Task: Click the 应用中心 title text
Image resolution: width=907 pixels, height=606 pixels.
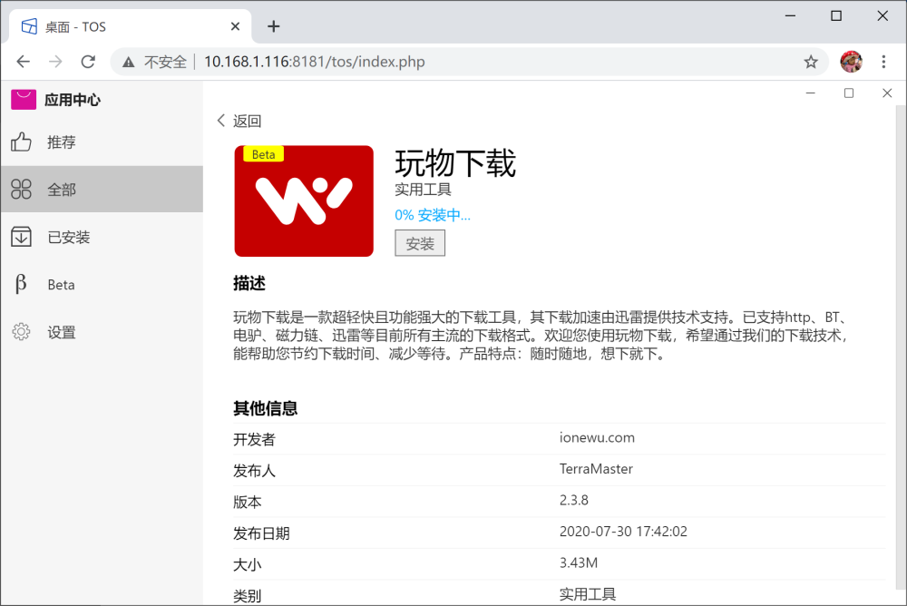Action: (x=73, y=100)
